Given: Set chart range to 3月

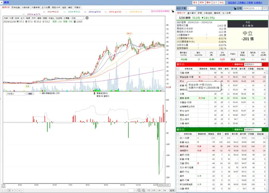Looking at the screenshot, I should pyautogui.click(x=149, y=190).
